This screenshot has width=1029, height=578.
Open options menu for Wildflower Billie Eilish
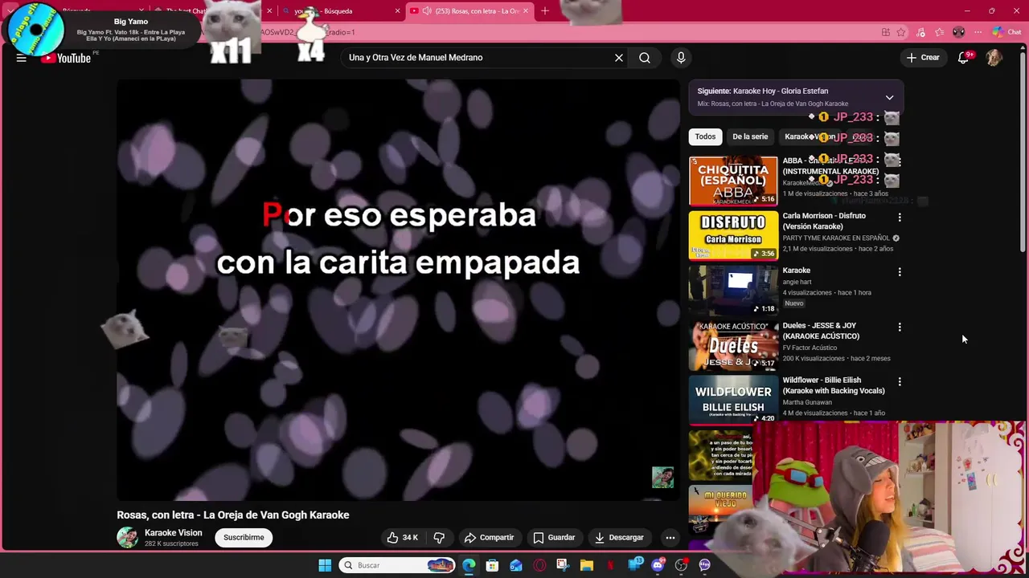900,382
